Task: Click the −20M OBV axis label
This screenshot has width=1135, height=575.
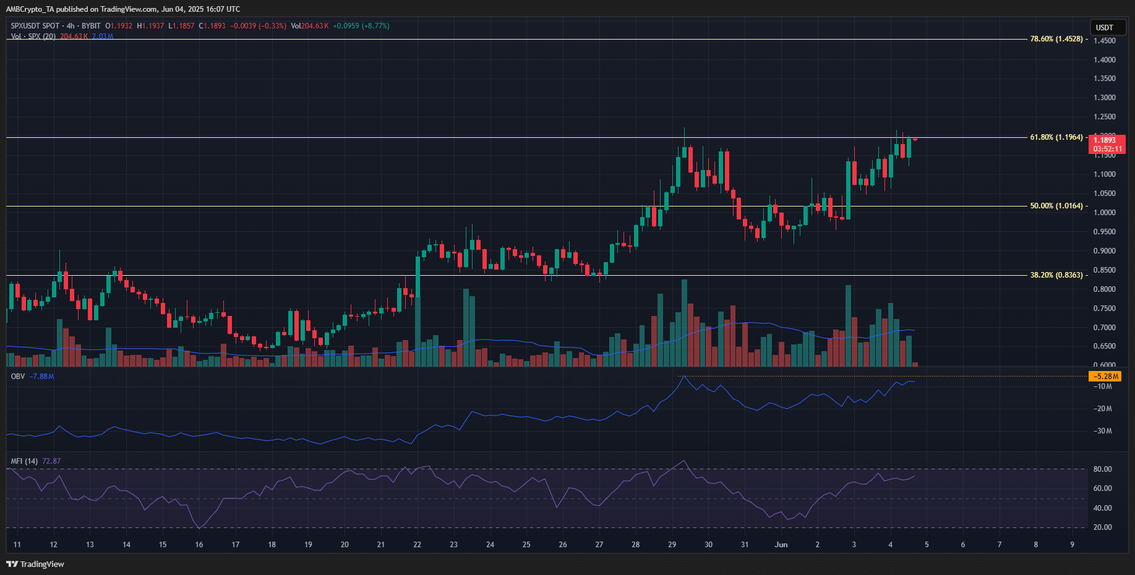Action: coord(1103,409)
